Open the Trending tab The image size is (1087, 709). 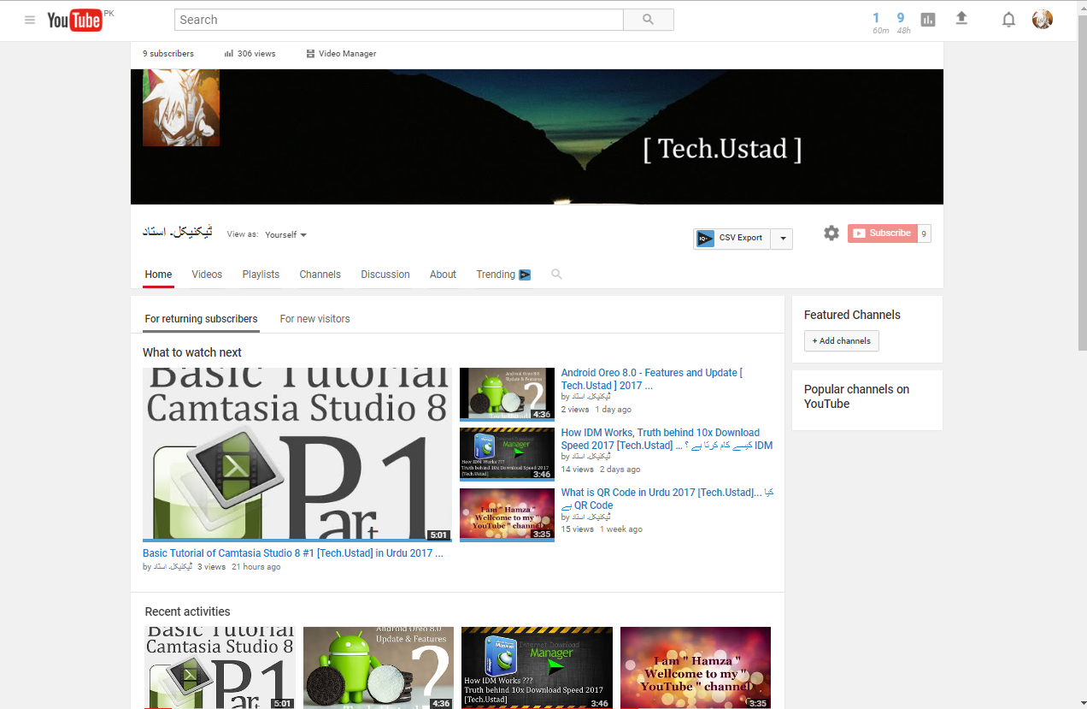(496, 275)
